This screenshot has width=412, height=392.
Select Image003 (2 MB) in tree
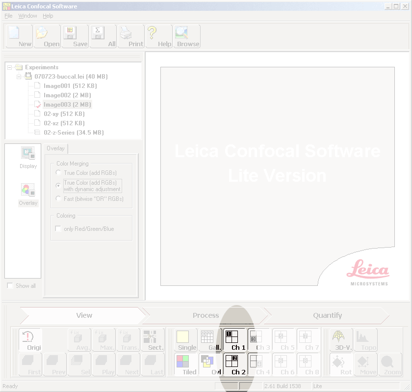click(x=67, y=105)
